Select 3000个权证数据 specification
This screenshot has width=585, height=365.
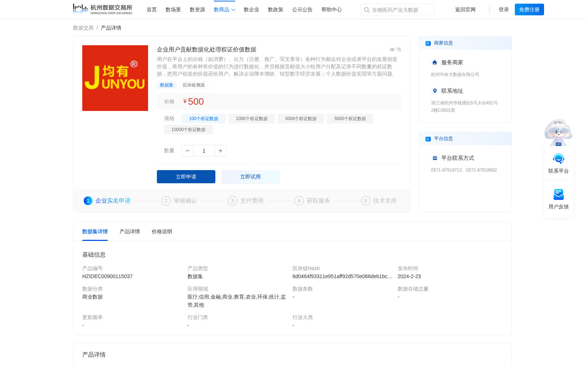301,119
